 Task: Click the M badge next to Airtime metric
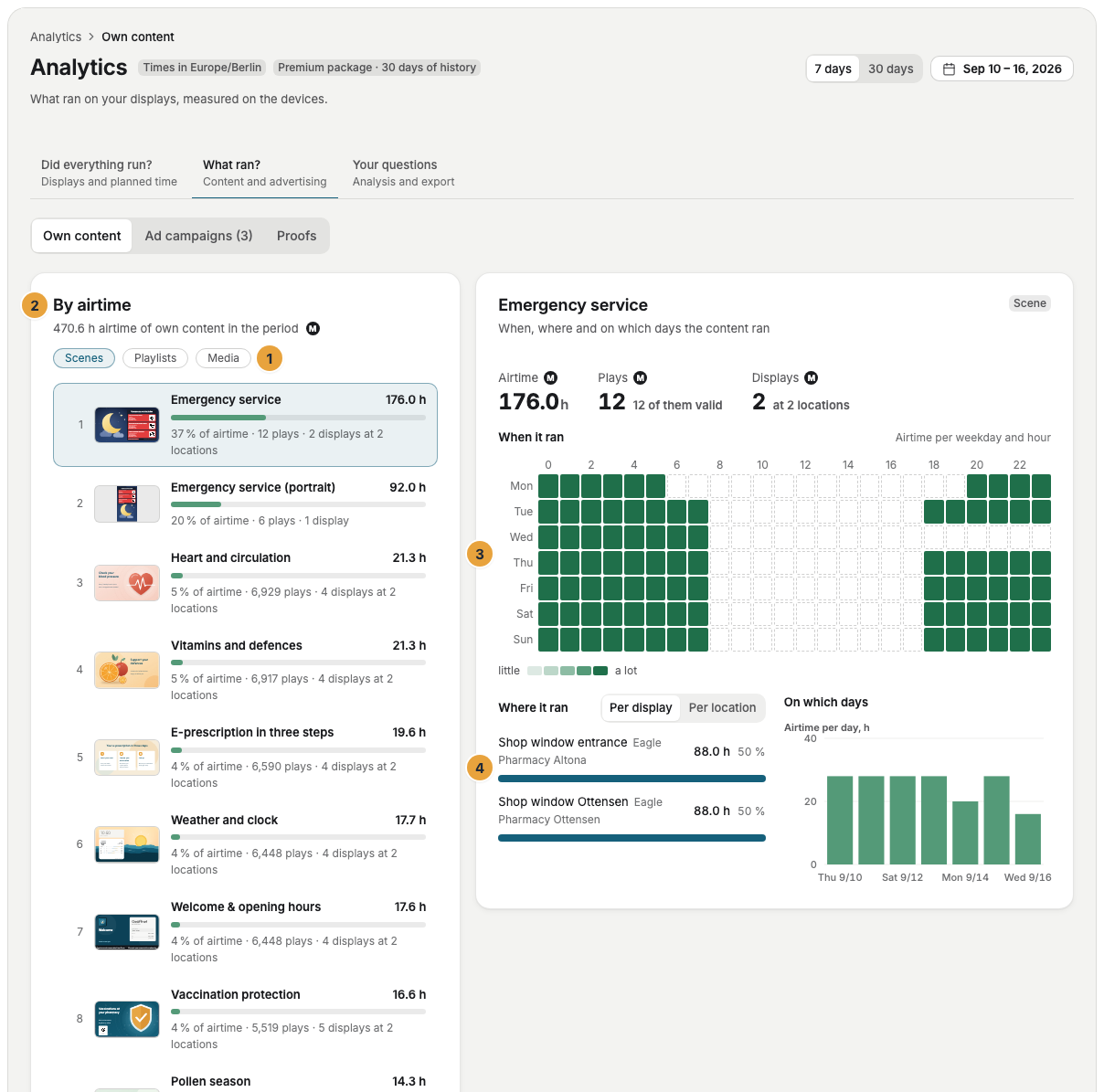coord(550,377)
